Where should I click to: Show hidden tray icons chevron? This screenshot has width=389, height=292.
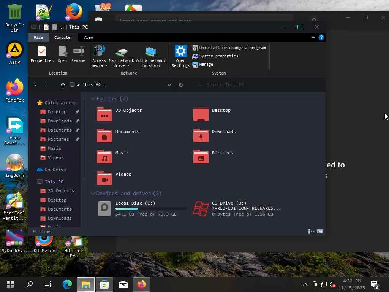coord(305,284)
